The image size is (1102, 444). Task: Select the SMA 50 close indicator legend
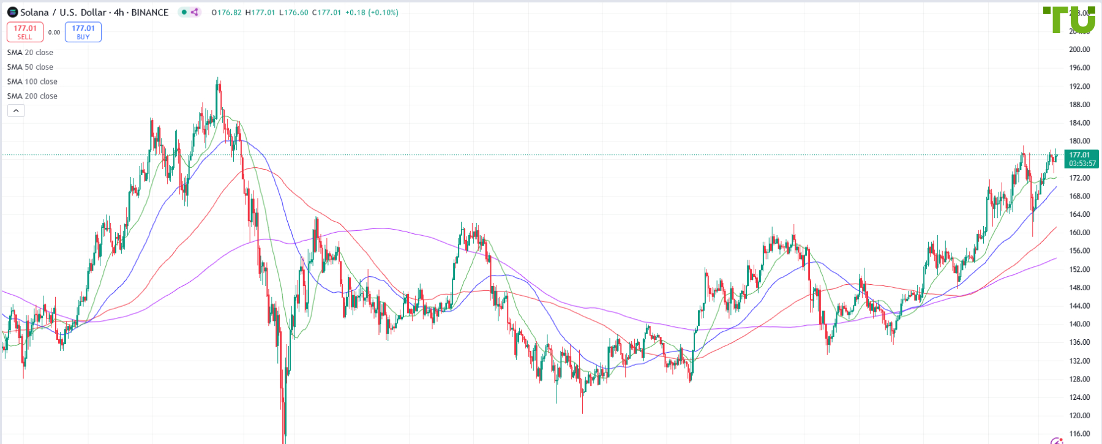pos(30,67)
